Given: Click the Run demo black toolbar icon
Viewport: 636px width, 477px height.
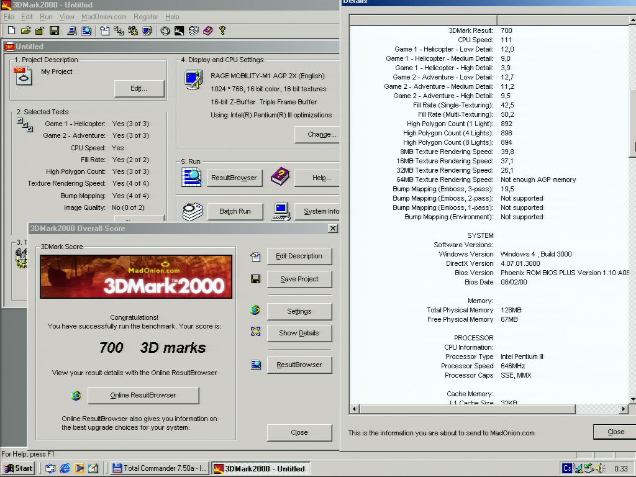Looking at the screenshot, I should tap(179, 30).
